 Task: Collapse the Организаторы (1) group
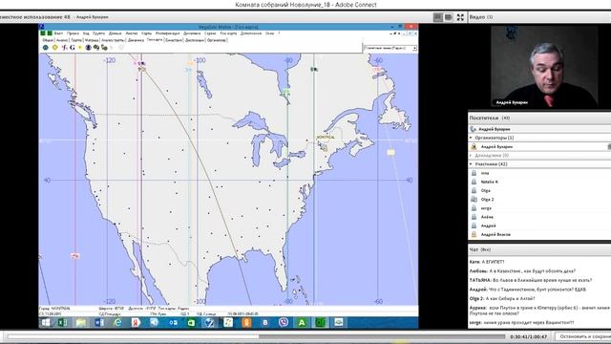(x=471, y=138)
